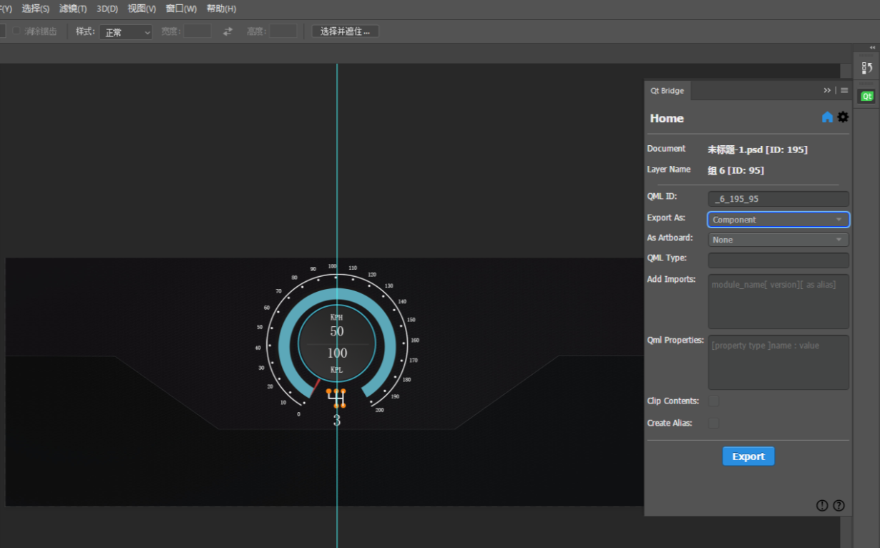
Task: Click the blue Home icon in Qt Bridge
Action: [827, 117]
